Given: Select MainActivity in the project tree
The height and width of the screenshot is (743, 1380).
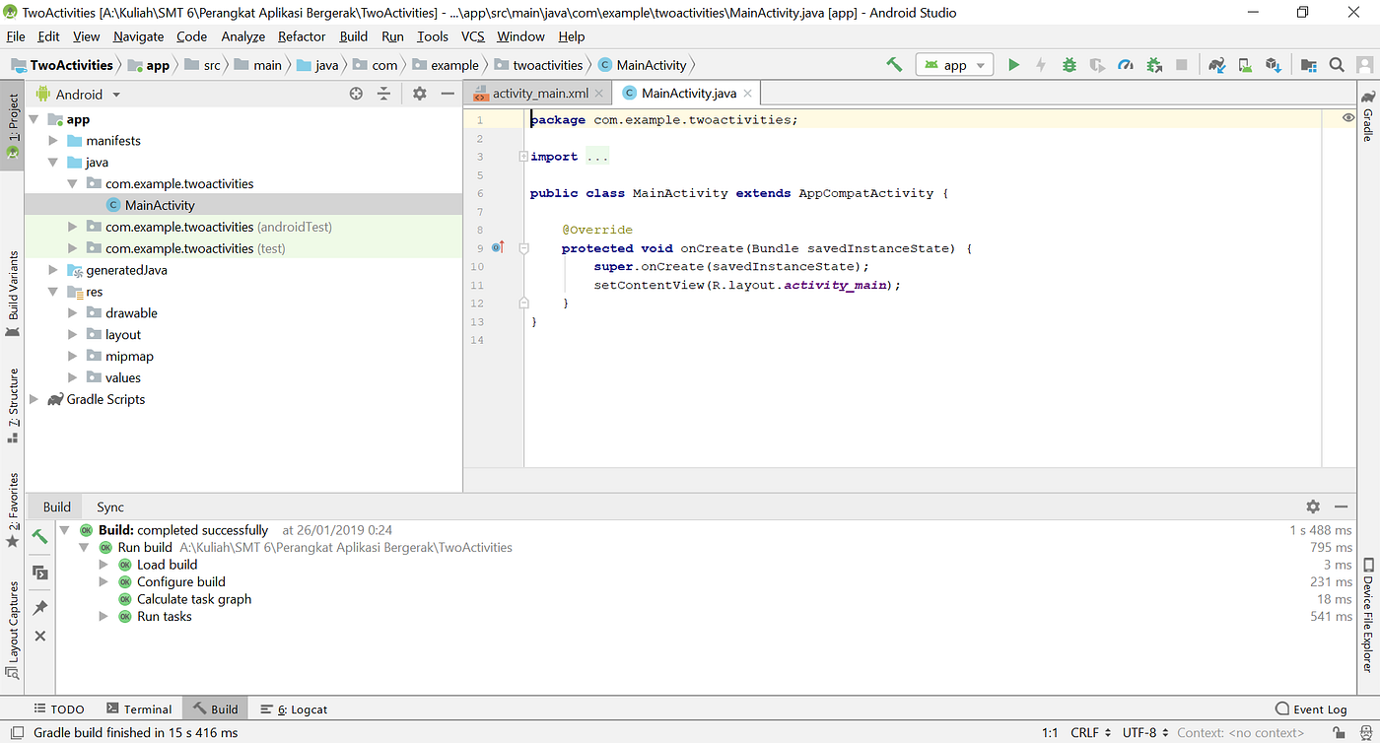Looking at the screenshot, I should [160, 206].
